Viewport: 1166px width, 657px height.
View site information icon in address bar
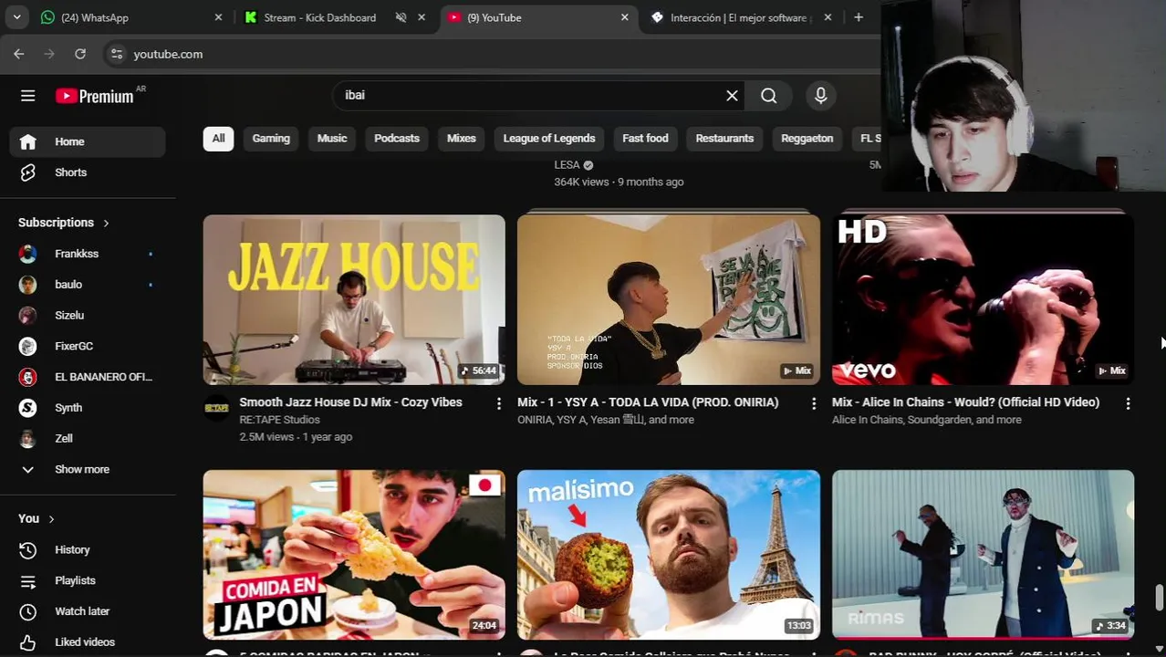pos(116,54)
